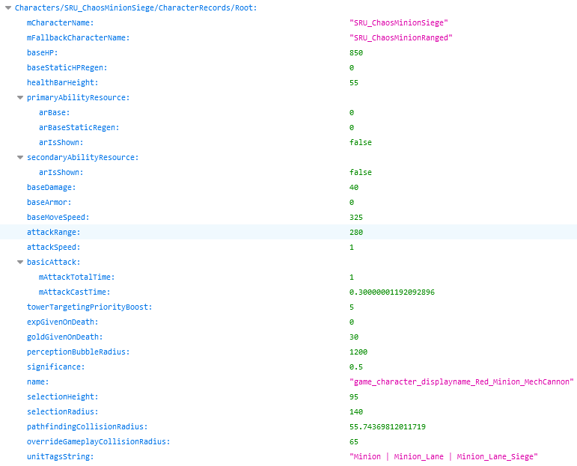This screenshot has height=466, width=577.
Task: Click the goldGivenOnDeath value 30
Action: point(354,337)
